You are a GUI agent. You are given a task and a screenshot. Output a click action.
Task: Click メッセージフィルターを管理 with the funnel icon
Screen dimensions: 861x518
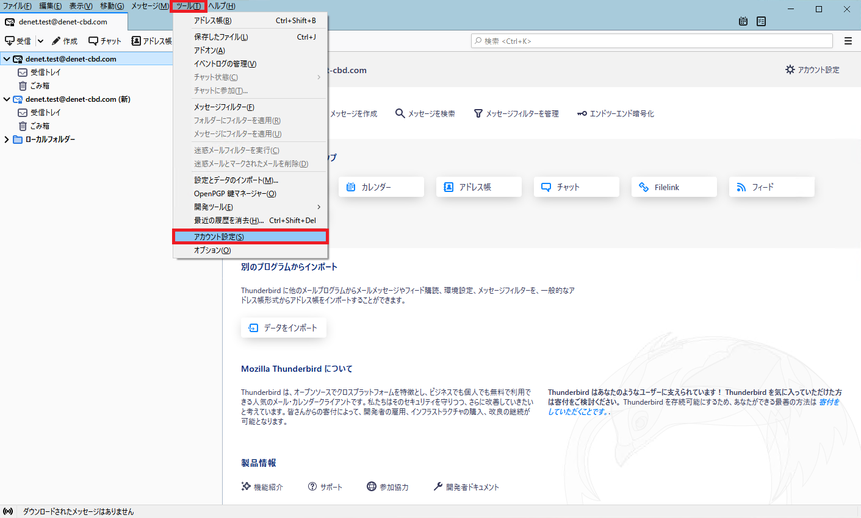click(516, 114)
